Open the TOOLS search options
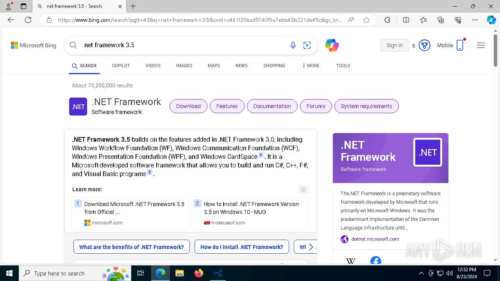The image size is (500, 281). (x=343, y=66)
